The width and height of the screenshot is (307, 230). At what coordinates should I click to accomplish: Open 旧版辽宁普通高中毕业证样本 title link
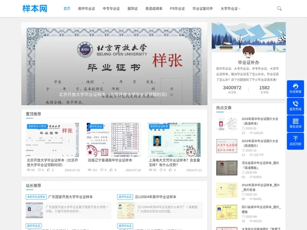click(110, 160)
